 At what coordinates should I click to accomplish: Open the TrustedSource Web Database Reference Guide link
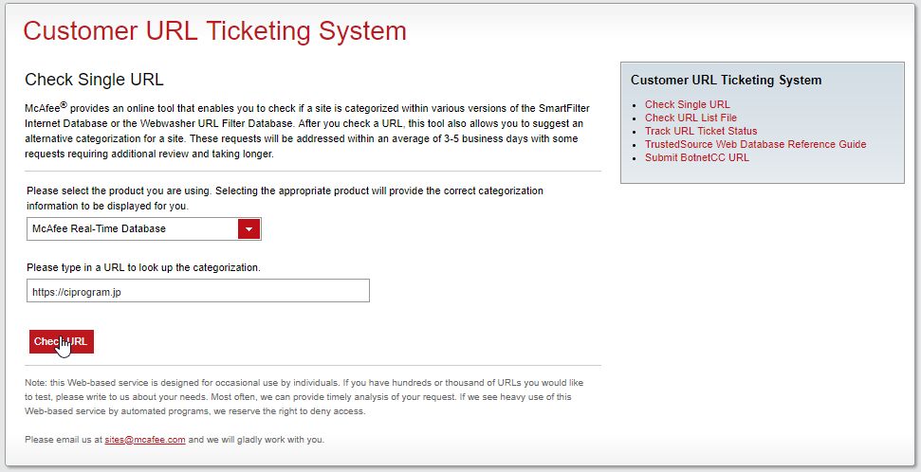click(x=755, y=144)
